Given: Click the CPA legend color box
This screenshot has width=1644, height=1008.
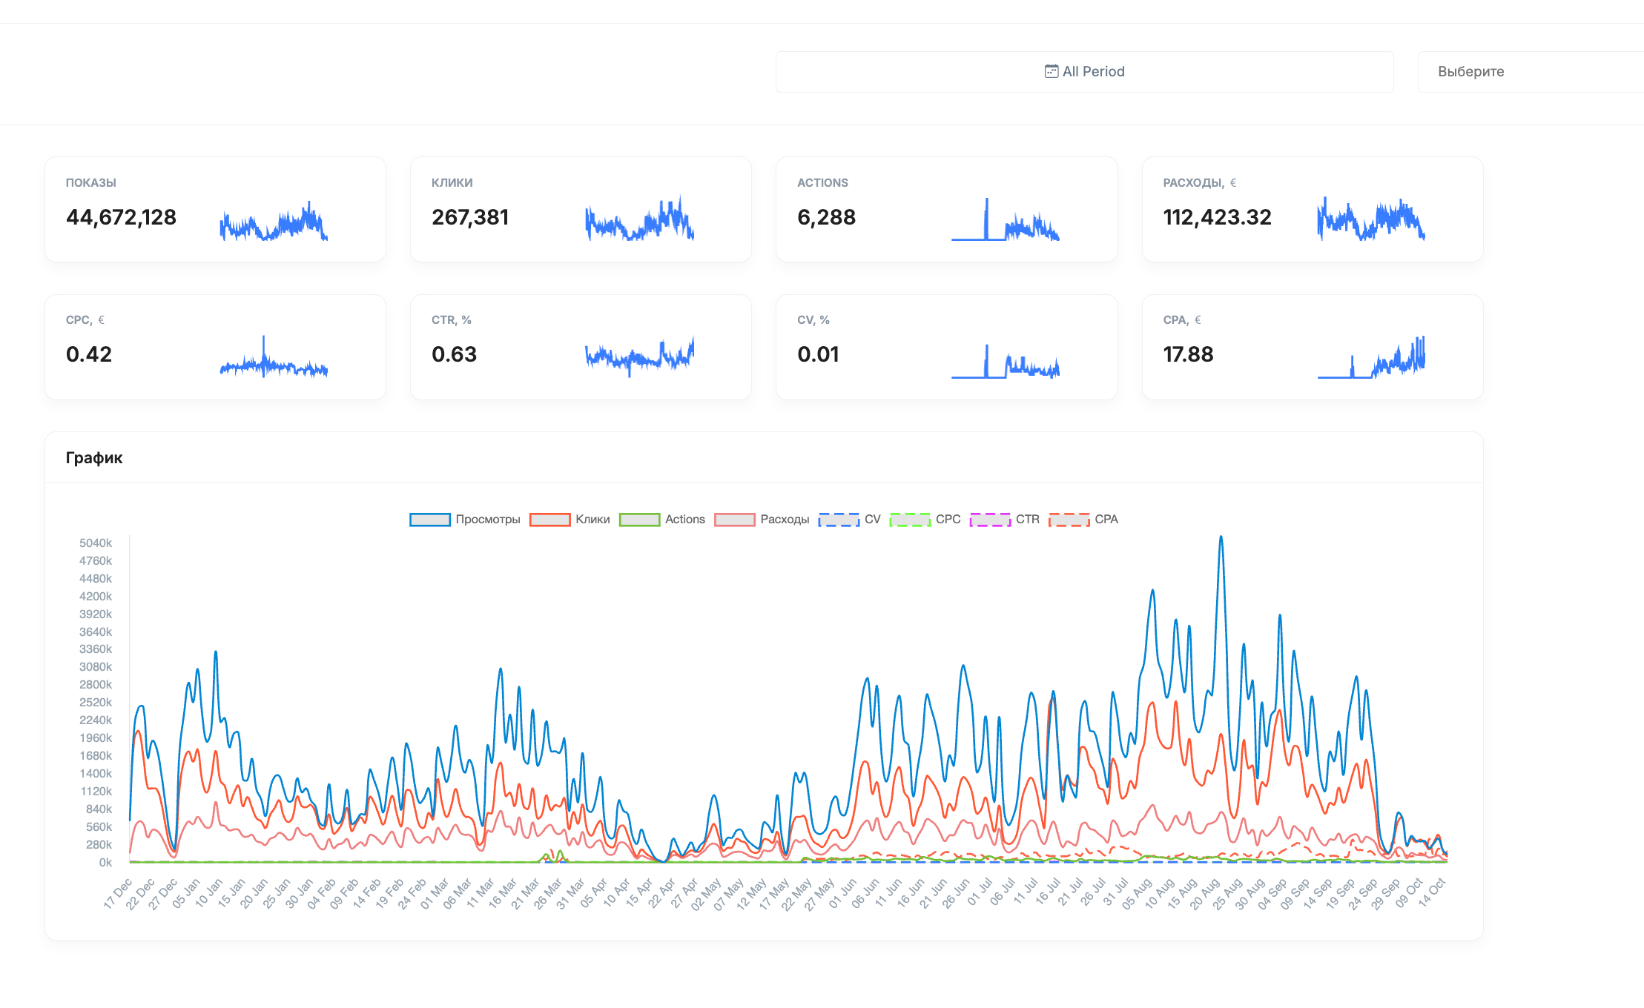Looking at the screenshot, I should click(1069, 520).
